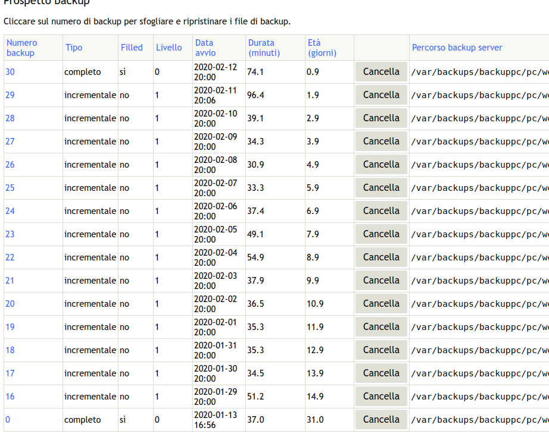The width and height of the screenshot is (549, 437).
Task: Select the 'sì' Filled value for backup 0
Action: 123,420
